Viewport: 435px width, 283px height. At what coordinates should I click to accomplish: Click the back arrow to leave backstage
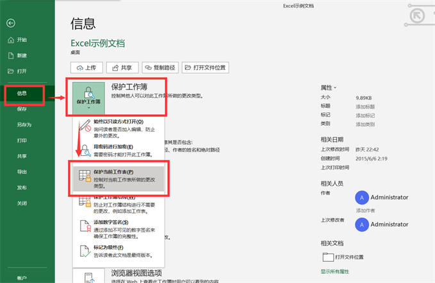(10, 23)
